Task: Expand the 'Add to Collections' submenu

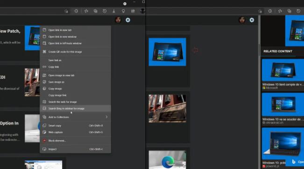Action: (x=76, y=117)
